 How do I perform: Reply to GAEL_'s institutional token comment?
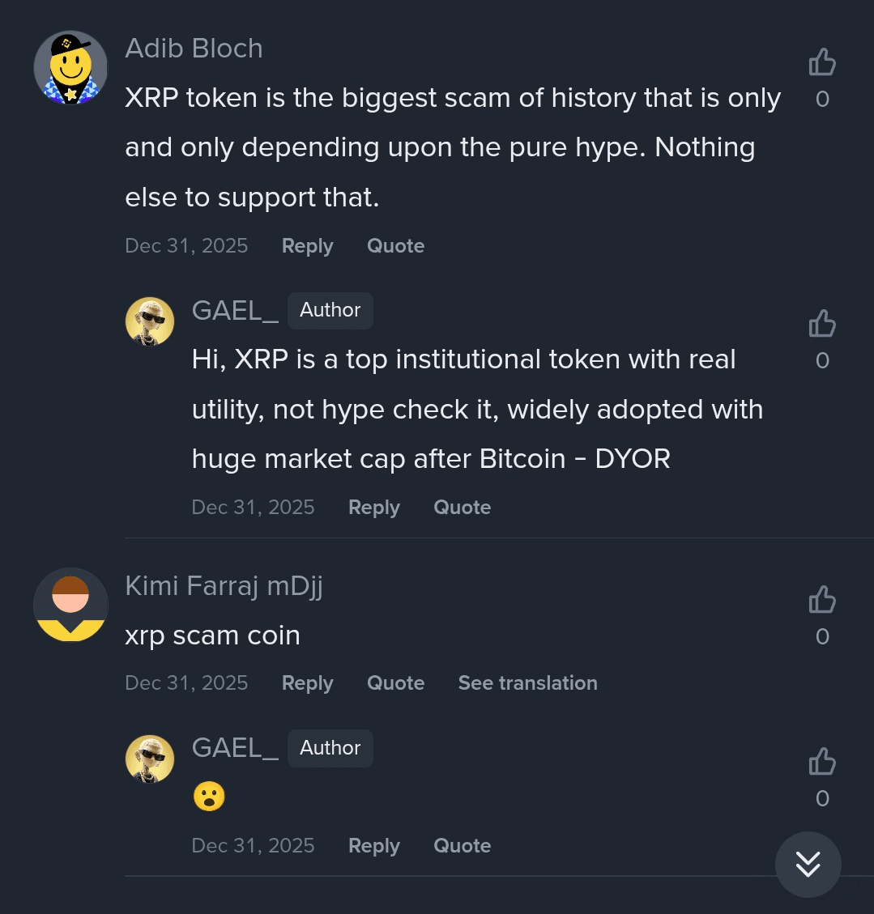pyautogui.click(x=373, y=508)
